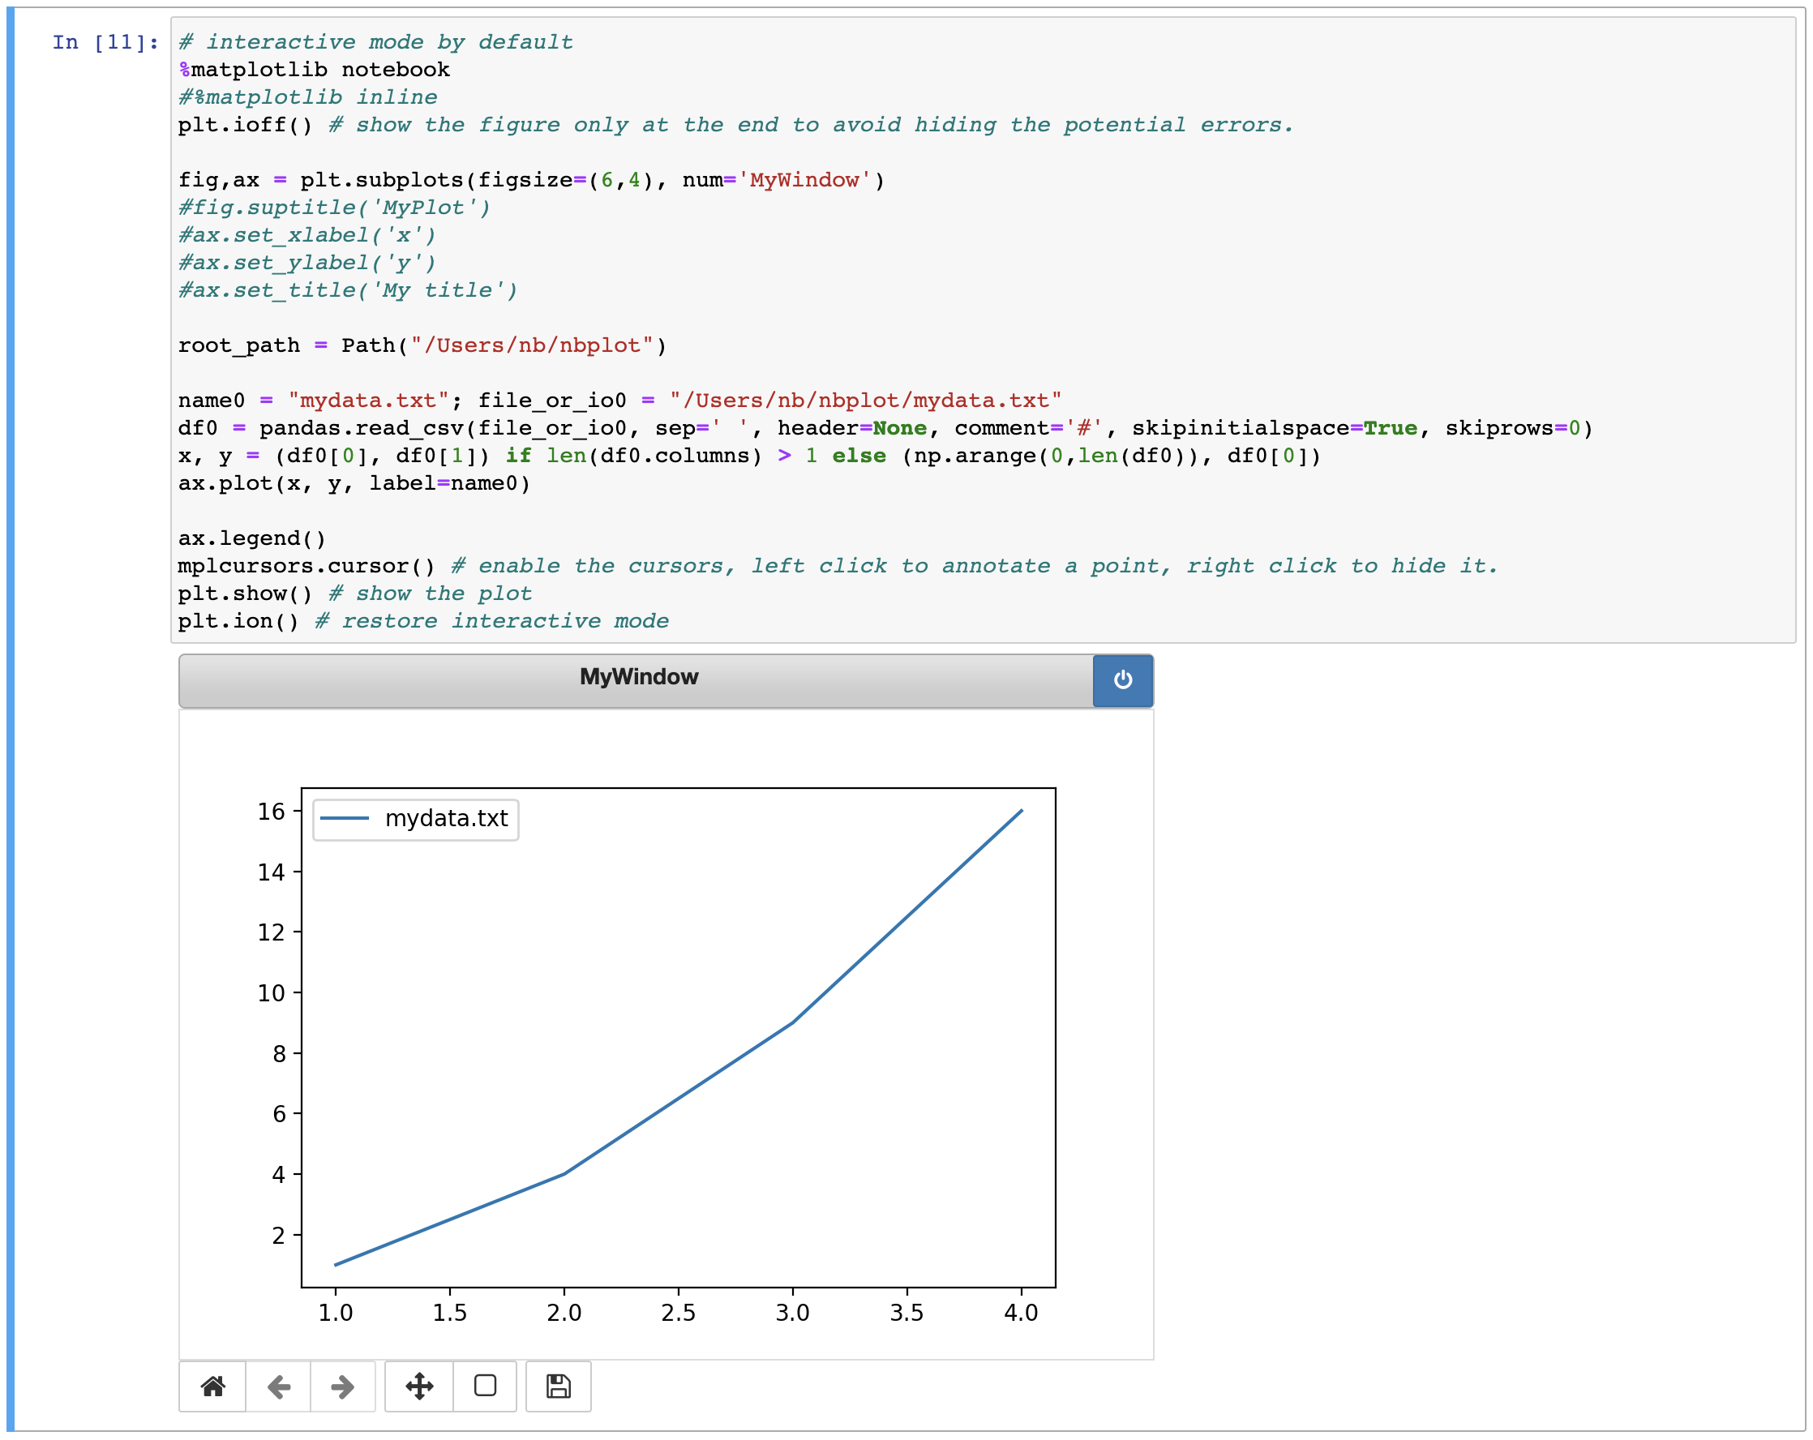The height and width of the screenshot is (1440, 1813).
Task: Click the x, y = (df0[0], df0[1]) line
Action: pos(749,456)
